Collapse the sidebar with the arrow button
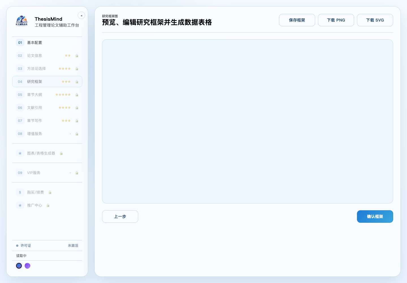Image resolution: width=407 pixels, height=283 pixels. 81,16
